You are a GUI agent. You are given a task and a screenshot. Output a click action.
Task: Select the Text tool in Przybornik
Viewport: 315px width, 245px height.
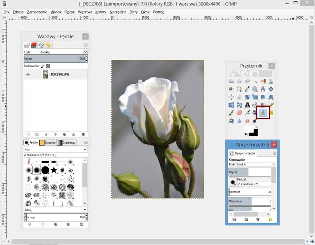point(247,105)
